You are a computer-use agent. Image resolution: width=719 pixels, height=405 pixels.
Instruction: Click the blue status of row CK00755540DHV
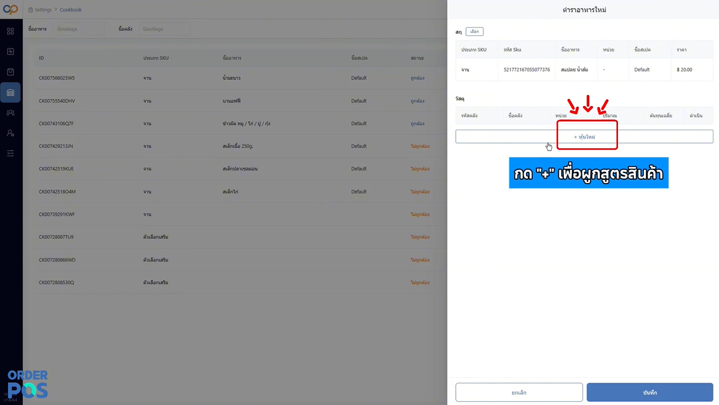click(418, 101)
